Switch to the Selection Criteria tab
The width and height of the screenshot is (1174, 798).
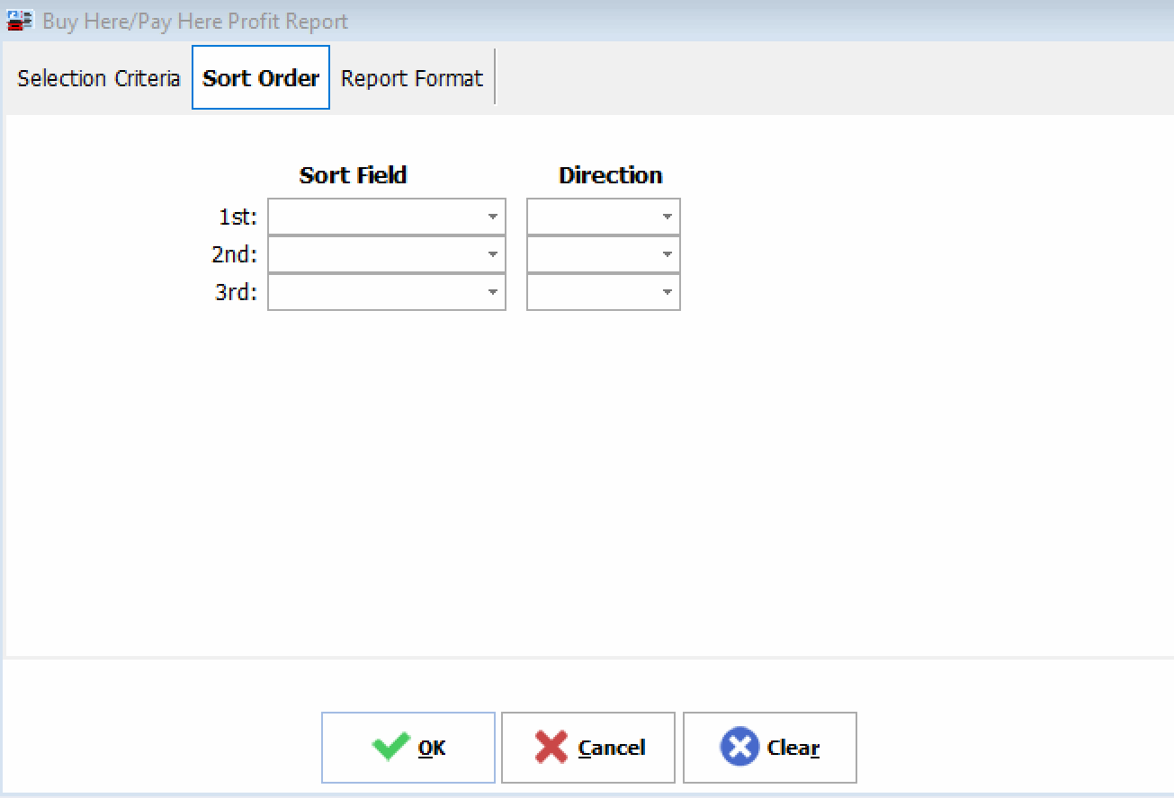(x=97, y=77)
